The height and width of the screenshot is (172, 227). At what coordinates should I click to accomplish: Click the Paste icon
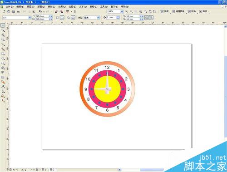click(34, 11)
